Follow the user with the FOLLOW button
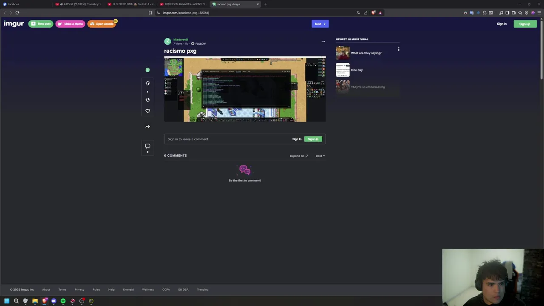Screen dimensions: 544x306 pyautogui.click(x=198, y=43)
